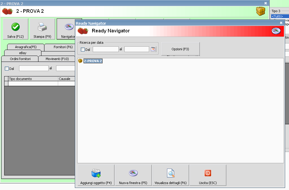Screen dimensions: 289x190
Task: Click compass icon in Ready Navigator header
Action: 276,31
